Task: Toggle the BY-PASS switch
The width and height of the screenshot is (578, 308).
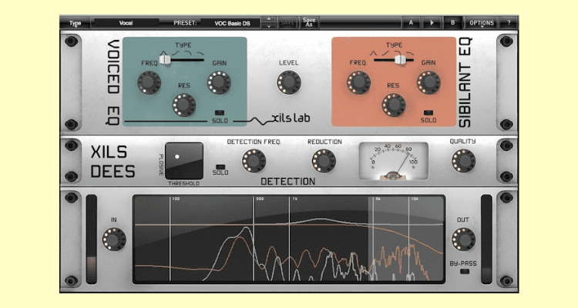Action: pos(465,272)
